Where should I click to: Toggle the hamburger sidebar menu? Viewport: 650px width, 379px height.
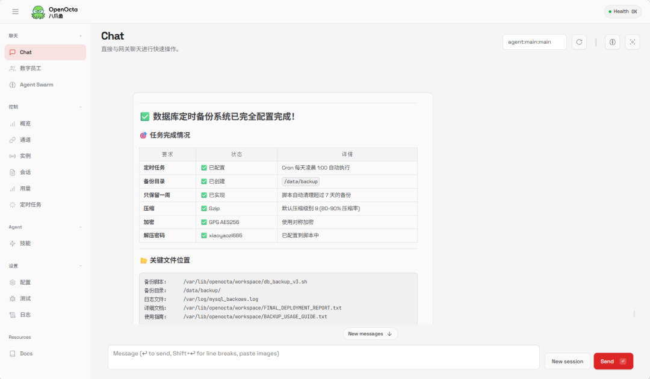pyautogui.click(x=15, y=11)
